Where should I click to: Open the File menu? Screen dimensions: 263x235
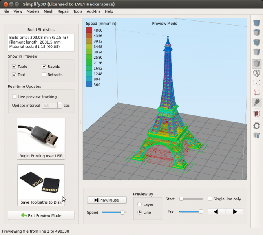tap(6, 11)
